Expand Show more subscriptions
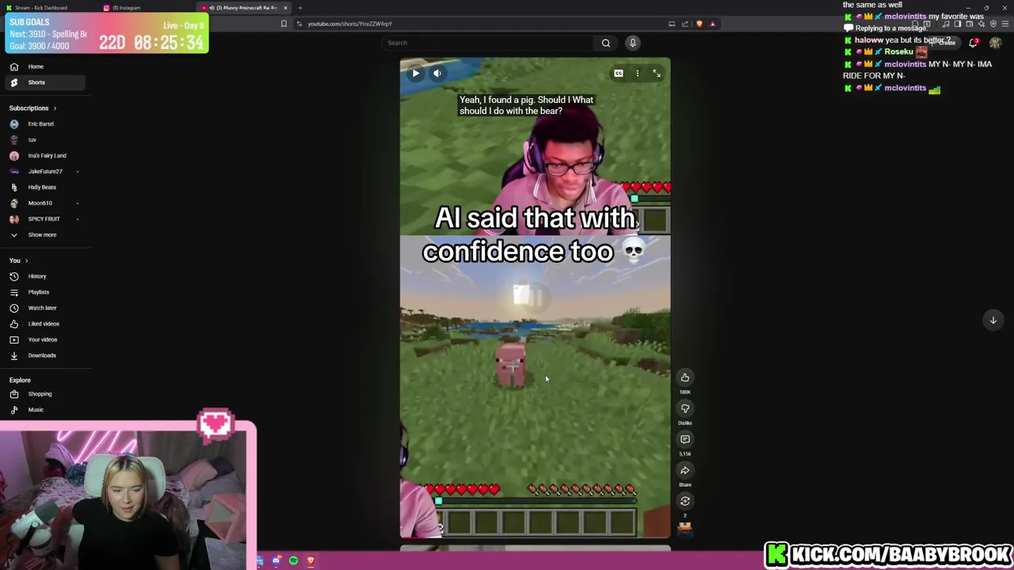Image resolution: width=1014 pixels, height=570 pixels. 45,234
